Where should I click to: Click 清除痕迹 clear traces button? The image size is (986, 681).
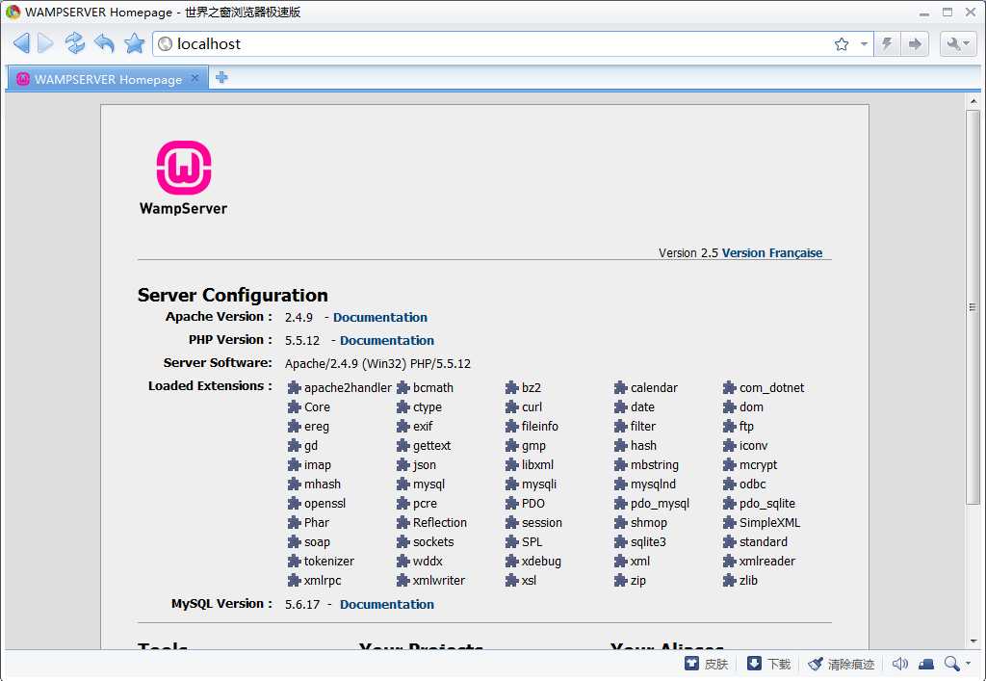coord(842,664)
